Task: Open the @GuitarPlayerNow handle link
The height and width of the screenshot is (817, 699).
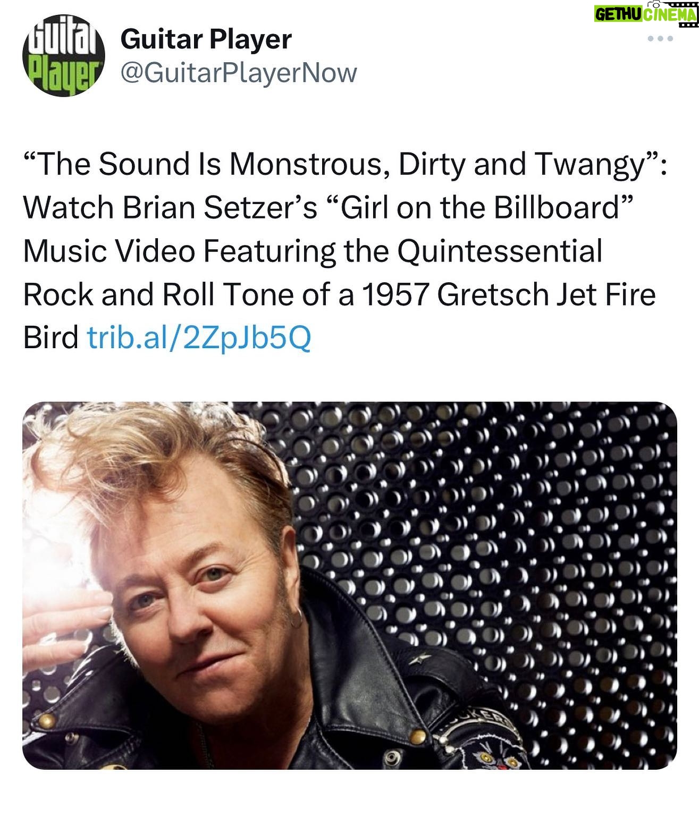Action: pos(239,73)
